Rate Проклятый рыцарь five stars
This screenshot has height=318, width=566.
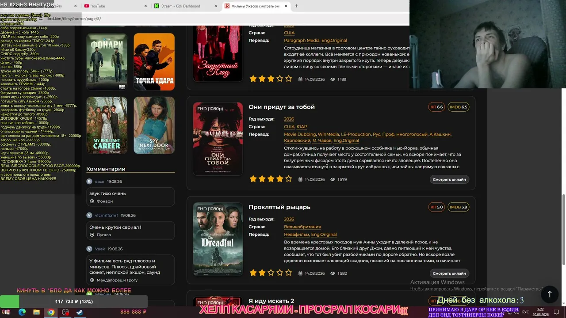[x=288, y=273]
